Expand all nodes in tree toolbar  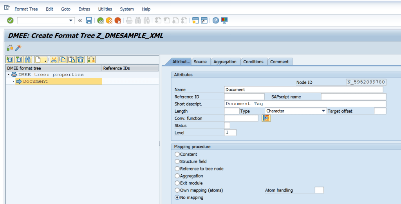pos(10,60)
